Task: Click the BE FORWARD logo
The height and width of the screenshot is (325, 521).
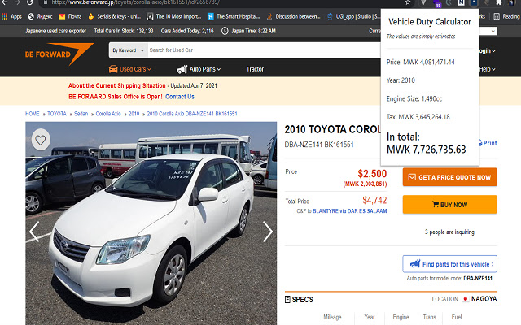Action: (x=59, y=54)
